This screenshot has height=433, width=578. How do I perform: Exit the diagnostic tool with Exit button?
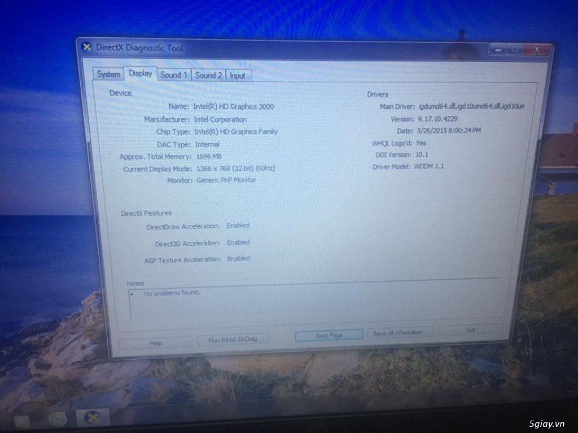(x=470, y=329)
